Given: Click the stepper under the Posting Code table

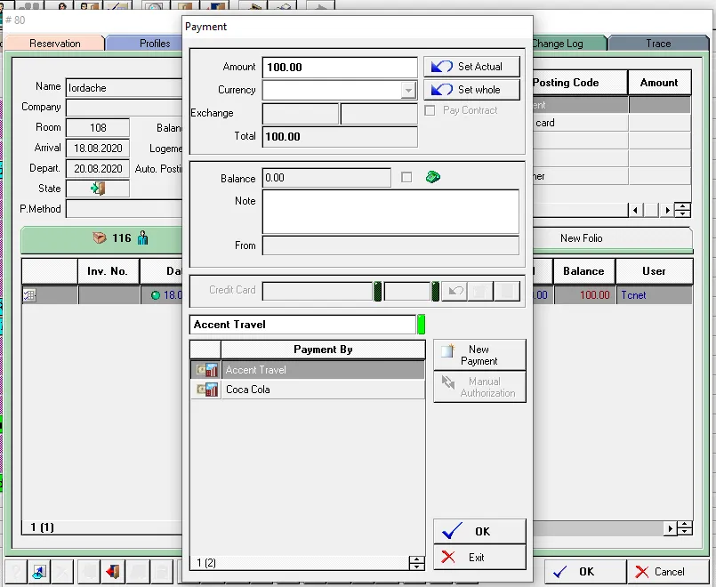Looking at the screenshot, I should click(683, 210).
